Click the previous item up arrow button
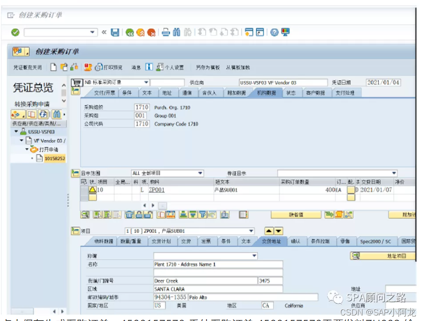This screenshot has width=423, height=321. (269, 231)
